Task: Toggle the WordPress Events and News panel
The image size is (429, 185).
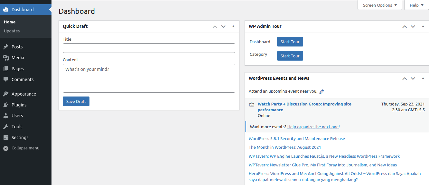Action: [x=423, y=78]
